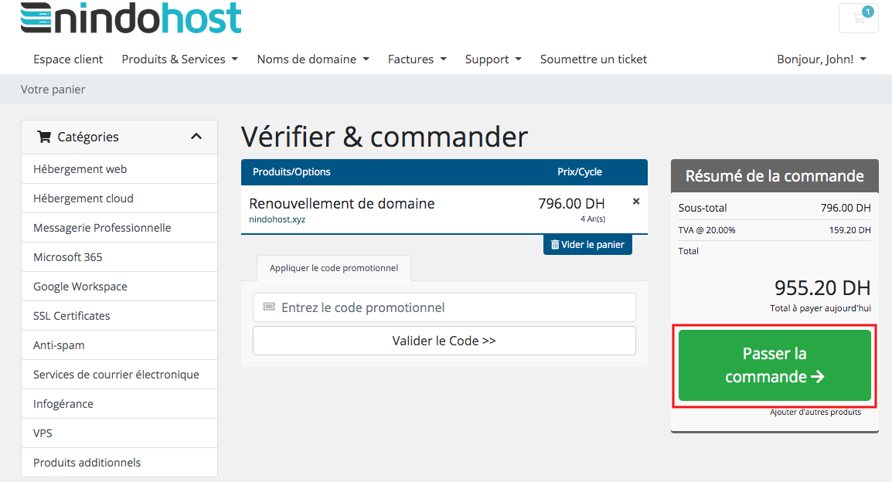This screenshot has width=892, height=482.
Task: Click the 159.20 DH tax amount
Action: (x=850, y=230)
